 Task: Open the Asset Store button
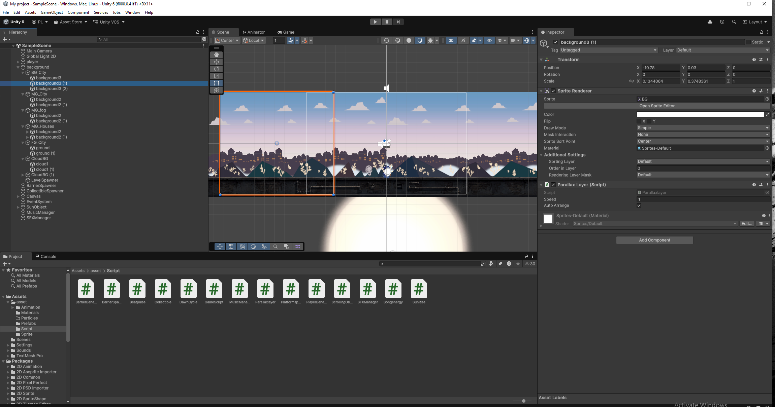[x=71, y=22]
